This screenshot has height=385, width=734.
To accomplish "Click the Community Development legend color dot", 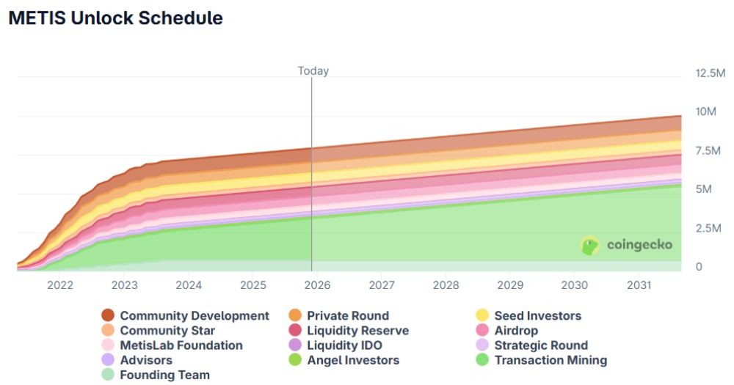I will pyautogui.click(x=108, y=316).
